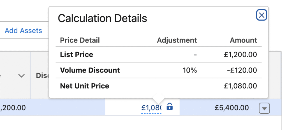Viewport: 287px width, 130px height.
Task: Expand the column header chevron menu
Action: (x=22, y=76)
